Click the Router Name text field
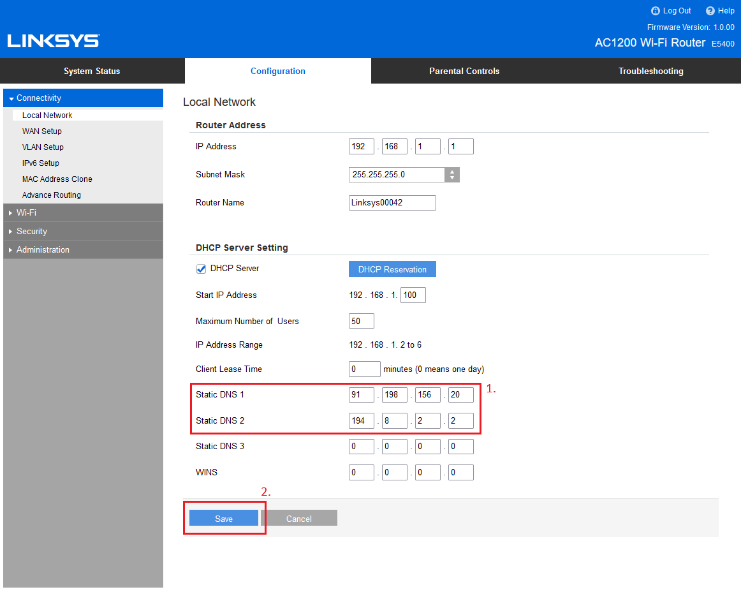 [392, 203]
